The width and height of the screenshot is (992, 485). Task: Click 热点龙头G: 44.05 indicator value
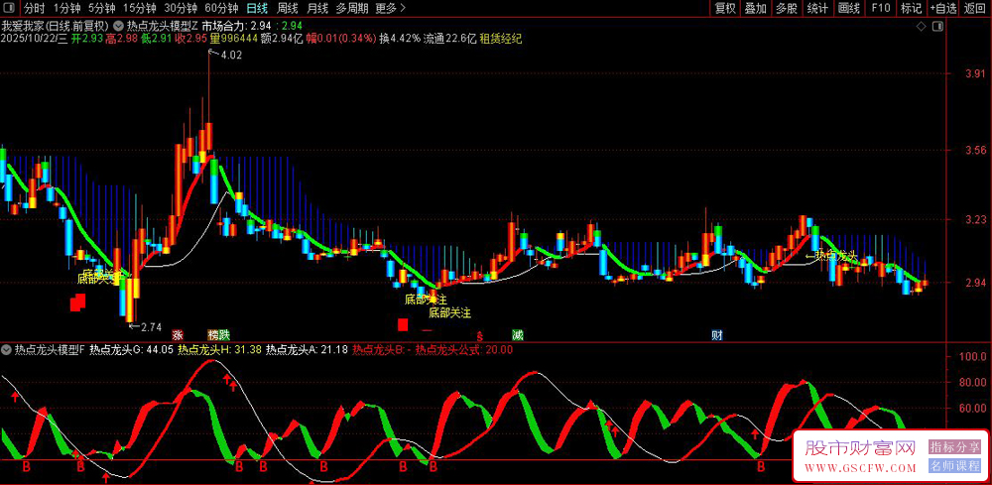coord(132,349)
